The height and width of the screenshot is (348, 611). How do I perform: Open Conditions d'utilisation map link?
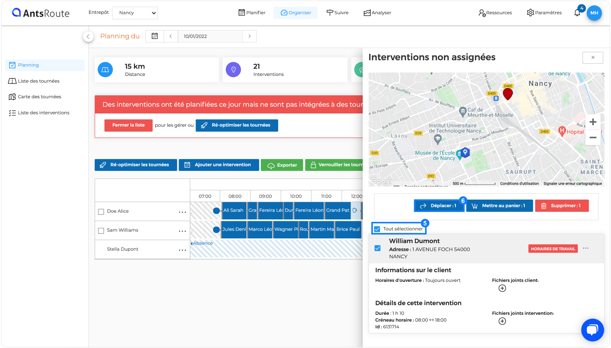point(519,184)
